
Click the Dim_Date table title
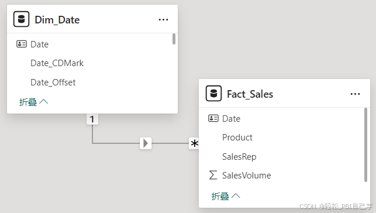57,20
